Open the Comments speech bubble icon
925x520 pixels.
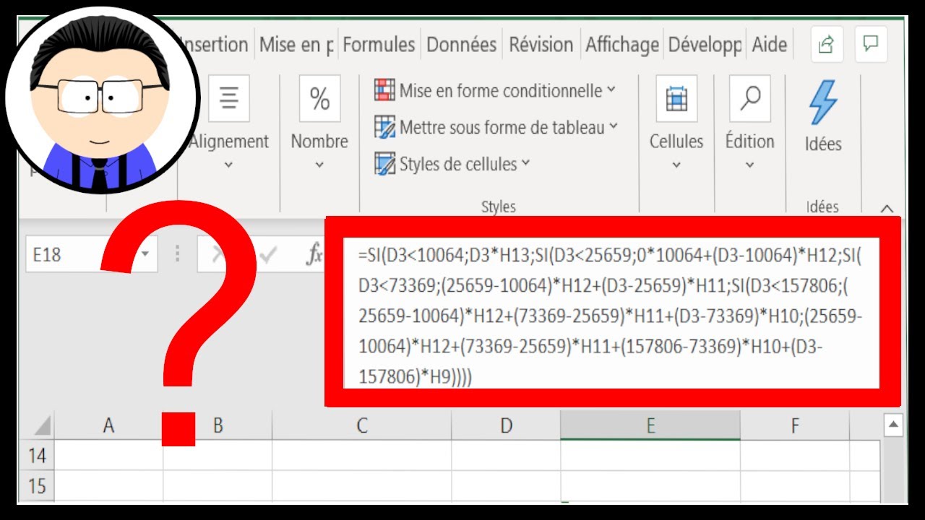pos(871,45)
